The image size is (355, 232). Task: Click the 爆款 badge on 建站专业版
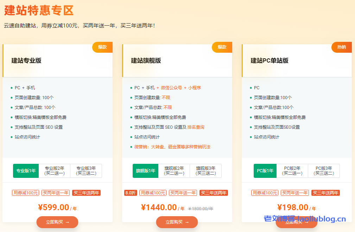pos(102,47)
